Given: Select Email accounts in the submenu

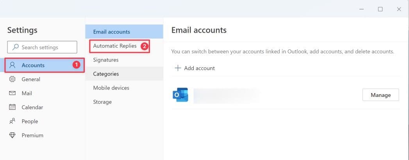Looking at the screenshot, I should (x=111, y=32).
